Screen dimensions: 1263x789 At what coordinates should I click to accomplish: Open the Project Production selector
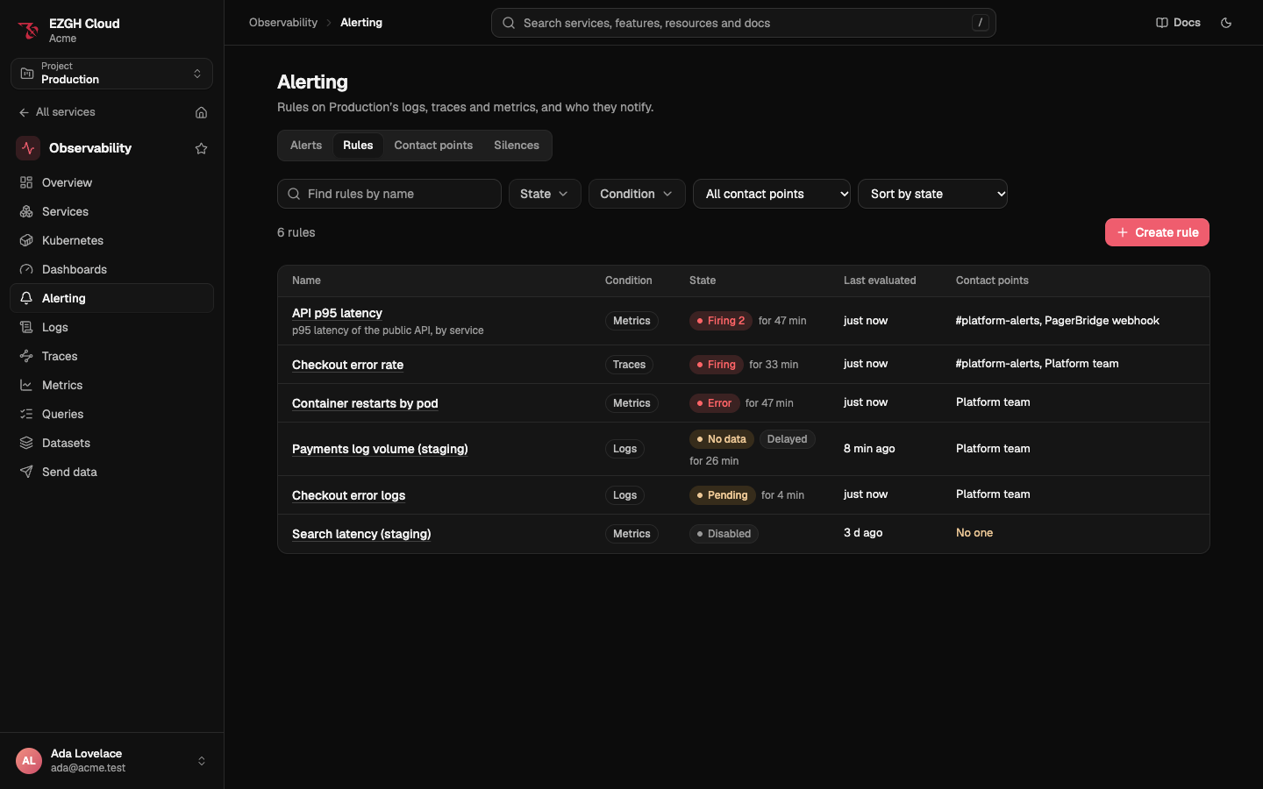[x=111, y=74]
